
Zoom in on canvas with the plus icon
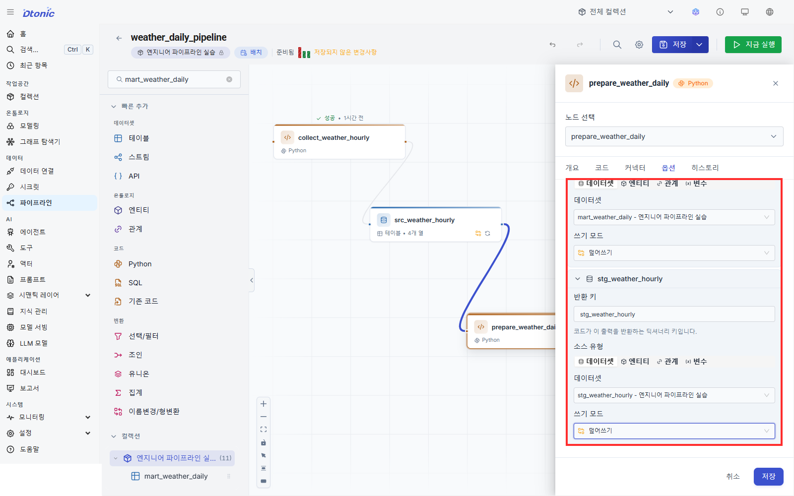coord(264,404)
